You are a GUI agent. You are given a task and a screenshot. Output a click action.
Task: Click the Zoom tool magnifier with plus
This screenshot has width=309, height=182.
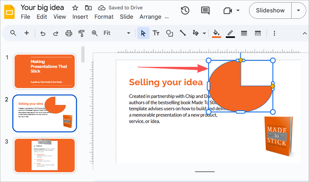pyautogui.click(x=94, y=33)
